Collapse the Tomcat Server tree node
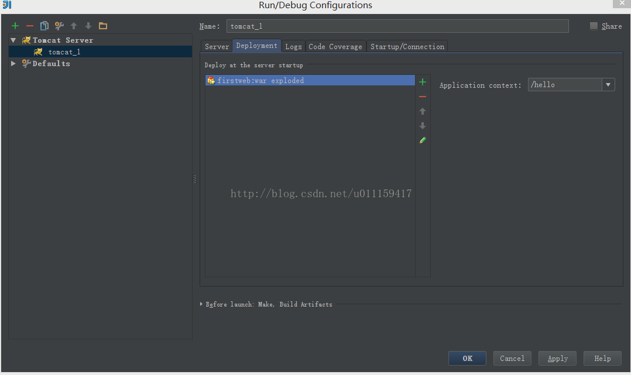This screenshot has height=375, width=631. click(13, 40)
